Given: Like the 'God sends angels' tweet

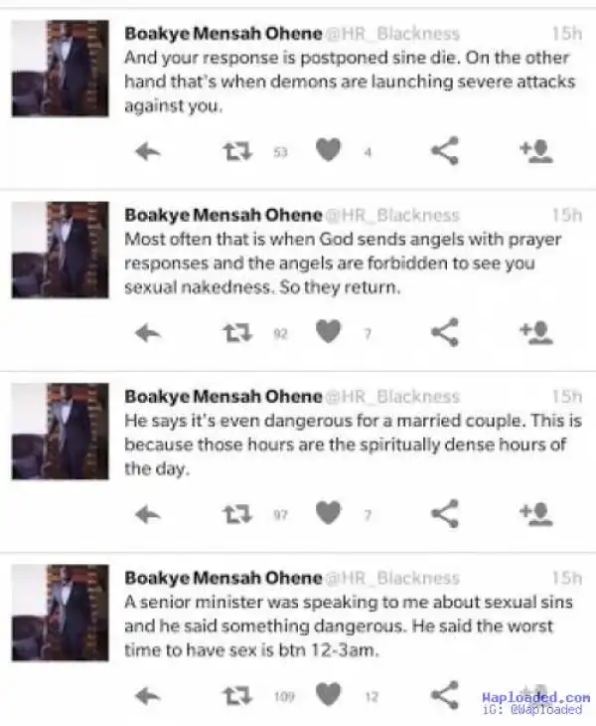Looking at the screenshot, I should click(x=329, y=333).
